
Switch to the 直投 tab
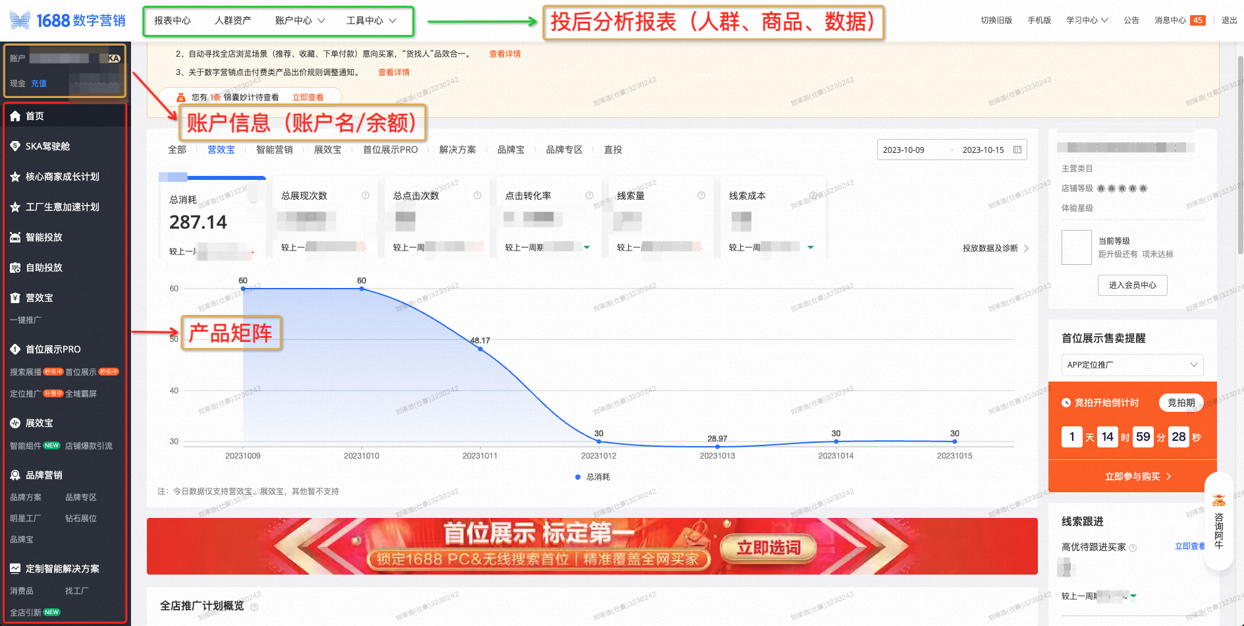[613, 150]
